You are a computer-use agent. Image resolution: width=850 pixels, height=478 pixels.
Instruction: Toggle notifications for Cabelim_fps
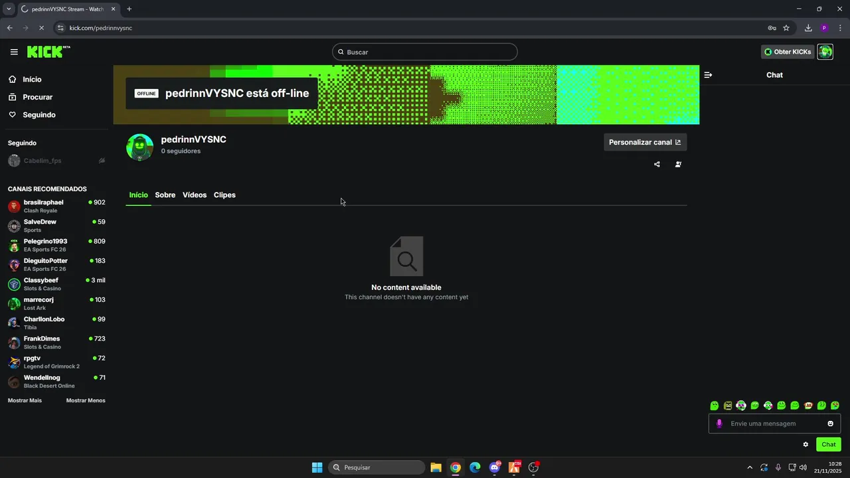click(102, 161)
